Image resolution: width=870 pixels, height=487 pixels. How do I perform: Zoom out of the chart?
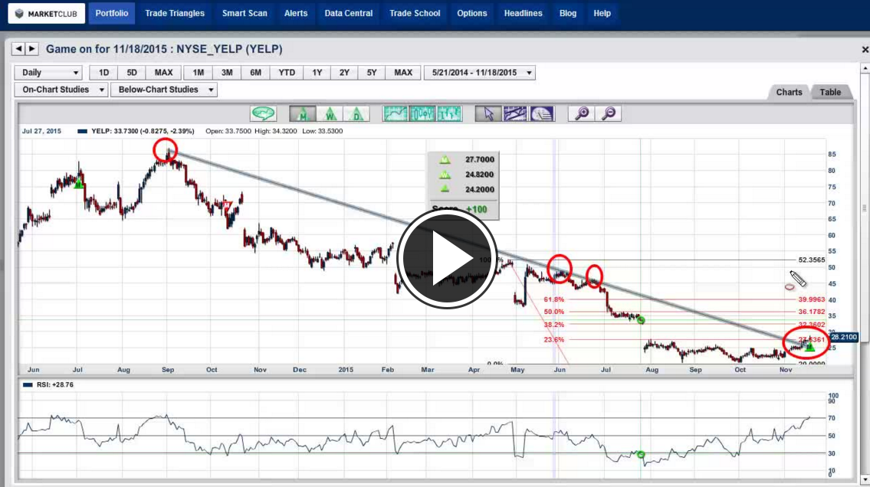608,113
